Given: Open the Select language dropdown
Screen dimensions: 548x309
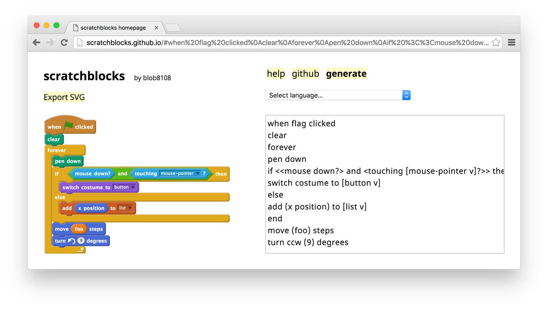Looking at the screenshot, I should click(338, 95).
